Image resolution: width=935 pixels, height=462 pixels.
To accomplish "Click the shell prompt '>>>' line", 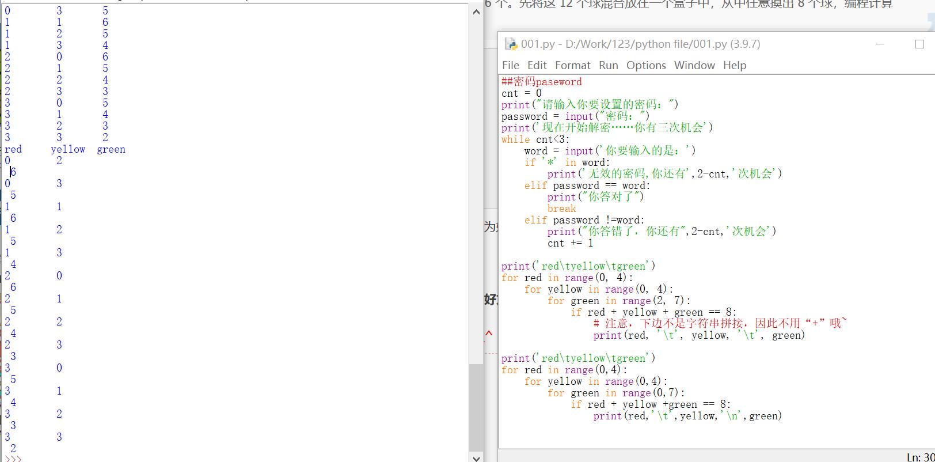I will [x=13, y=459].
